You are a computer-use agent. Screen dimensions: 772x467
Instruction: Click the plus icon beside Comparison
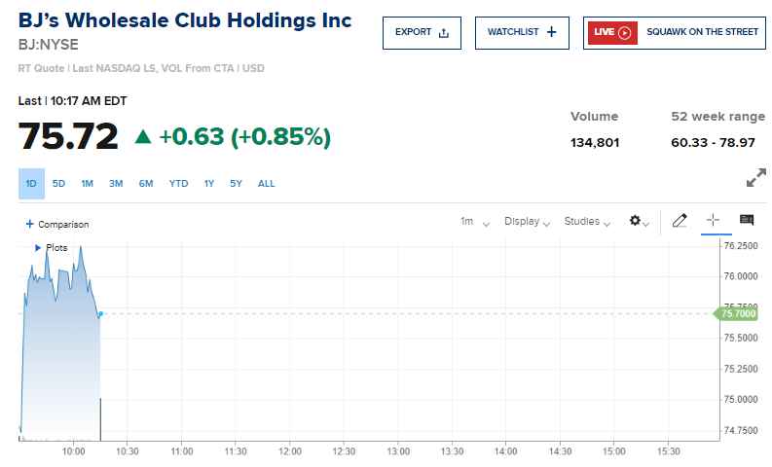(x=29, y=224)
